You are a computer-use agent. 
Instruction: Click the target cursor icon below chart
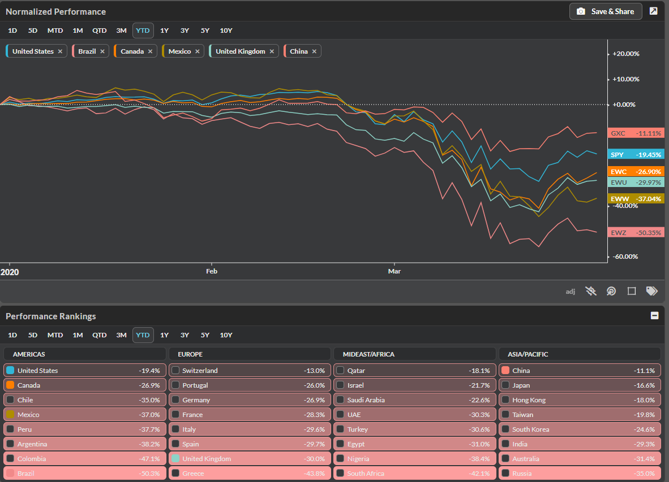611,291
